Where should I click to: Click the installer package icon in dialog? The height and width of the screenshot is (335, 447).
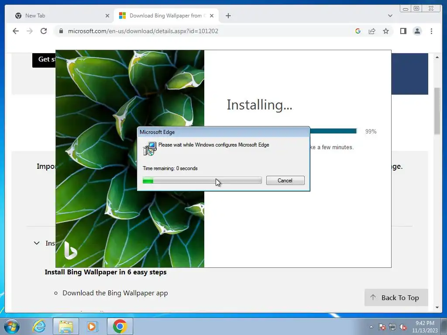[150, 149]
